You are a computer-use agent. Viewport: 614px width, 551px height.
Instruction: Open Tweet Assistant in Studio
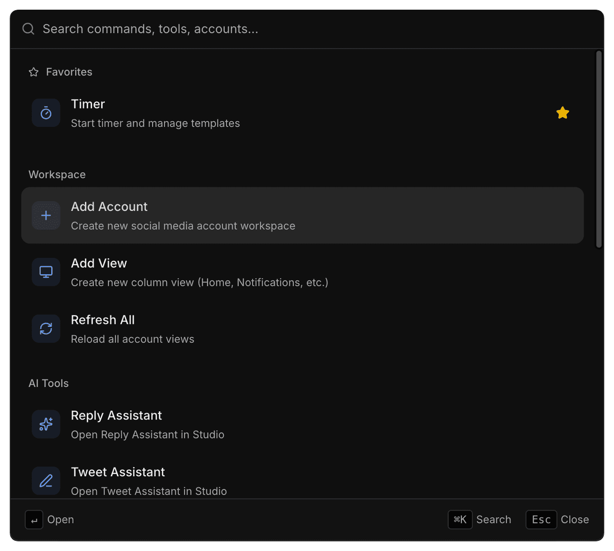(x=302, y=480)
